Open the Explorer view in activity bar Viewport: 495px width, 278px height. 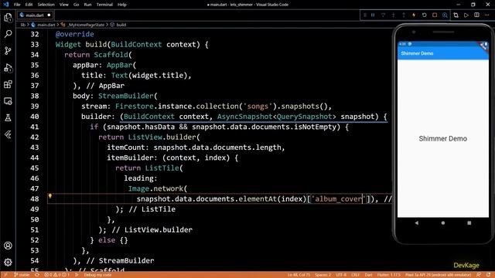[9, 17]
